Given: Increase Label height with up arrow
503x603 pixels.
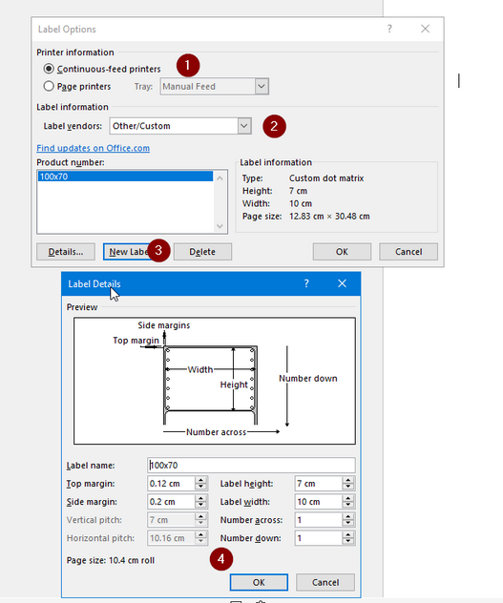Looking at the screenshot, I should tap(348, 480).
